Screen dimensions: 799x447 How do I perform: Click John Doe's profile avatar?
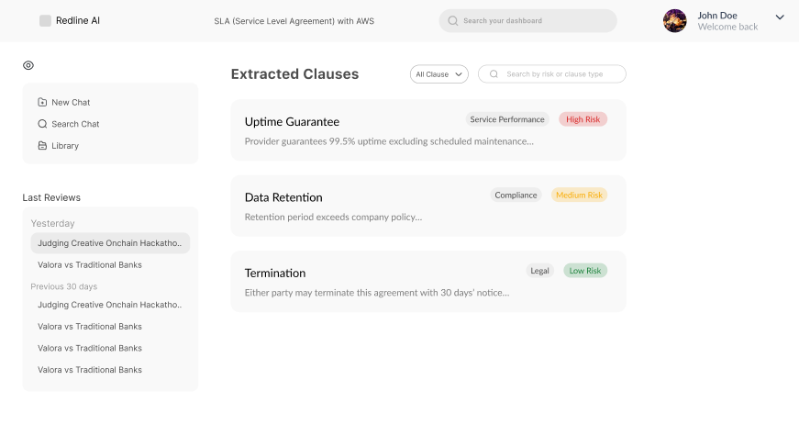coord(675,21)
